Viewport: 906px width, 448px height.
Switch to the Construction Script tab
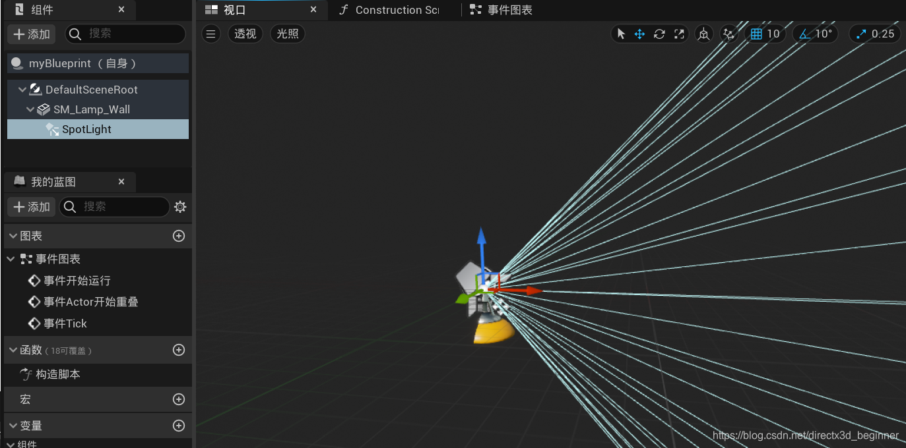pyautogui.click(x=389, y=10)
